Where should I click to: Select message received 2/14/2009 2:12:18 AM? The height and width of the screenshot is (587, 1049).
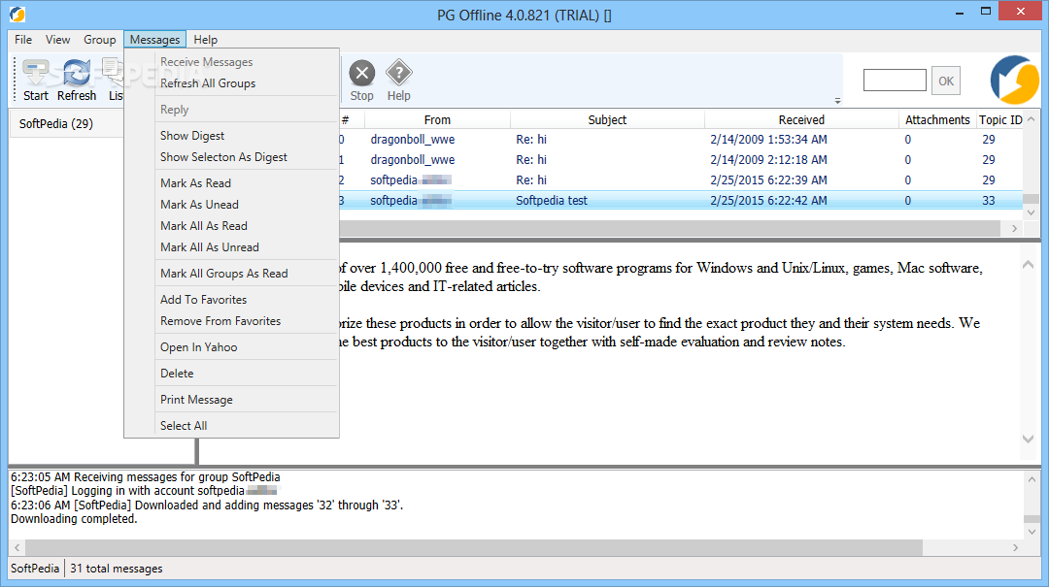coord(681,160)
